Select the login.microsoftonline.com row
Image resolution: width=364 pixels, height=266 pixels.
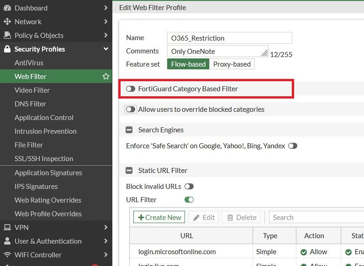(x=247, y=251)
